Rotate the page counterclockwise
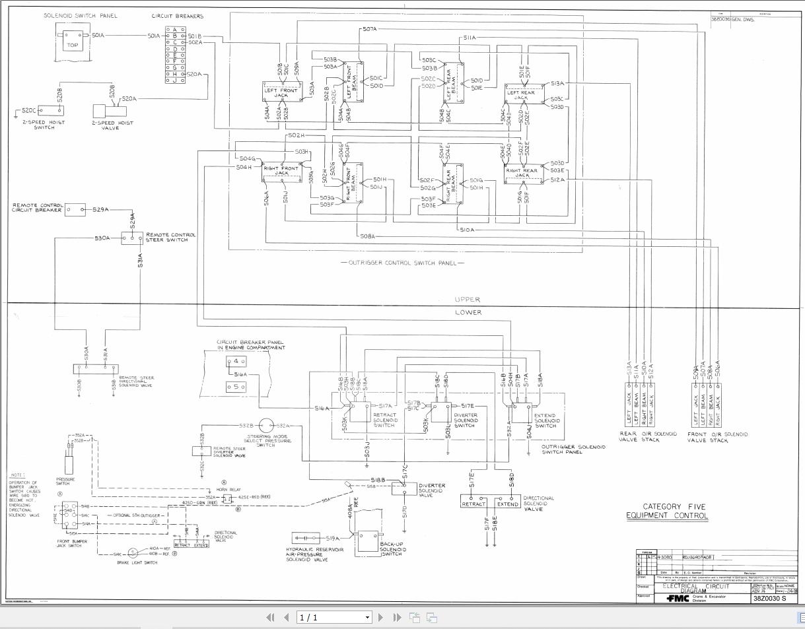The image size is (805, 629). 415,618
